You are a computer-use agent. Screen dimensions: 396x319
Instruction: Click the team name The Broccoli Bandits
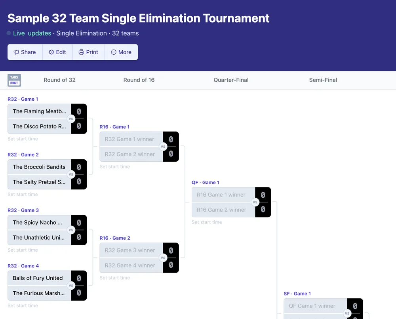point(38,167)
